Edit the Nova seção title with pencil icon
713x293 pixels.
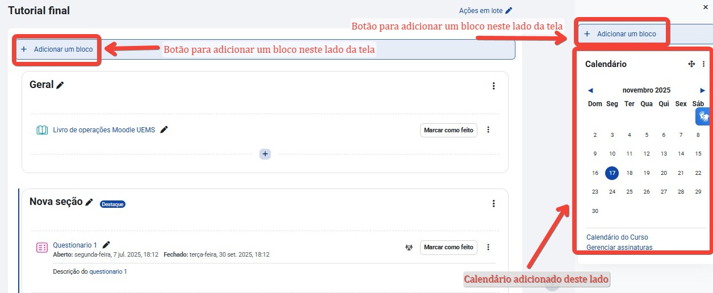coord(89,202)
